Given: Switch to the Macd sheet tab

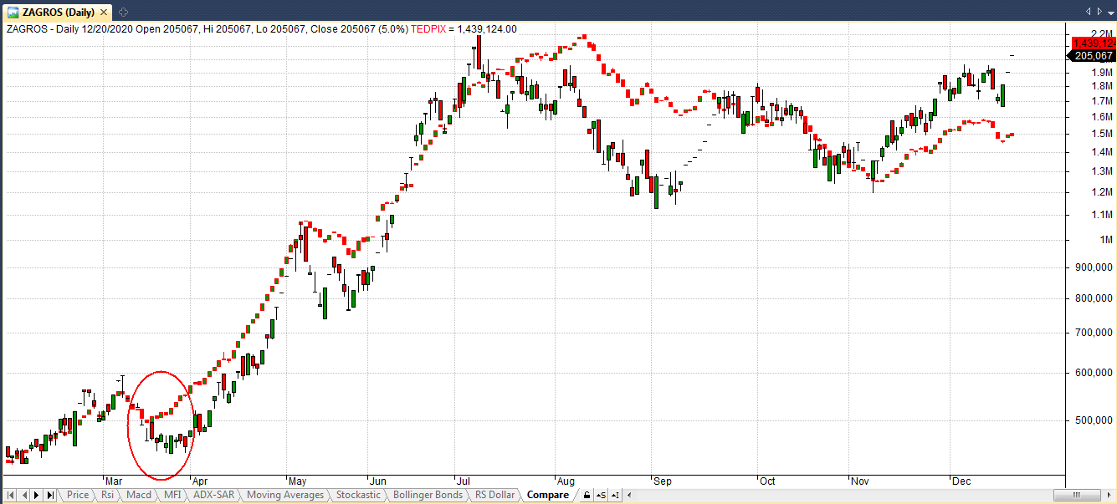Looking at the screenshot, I should (x=138, y=495).
